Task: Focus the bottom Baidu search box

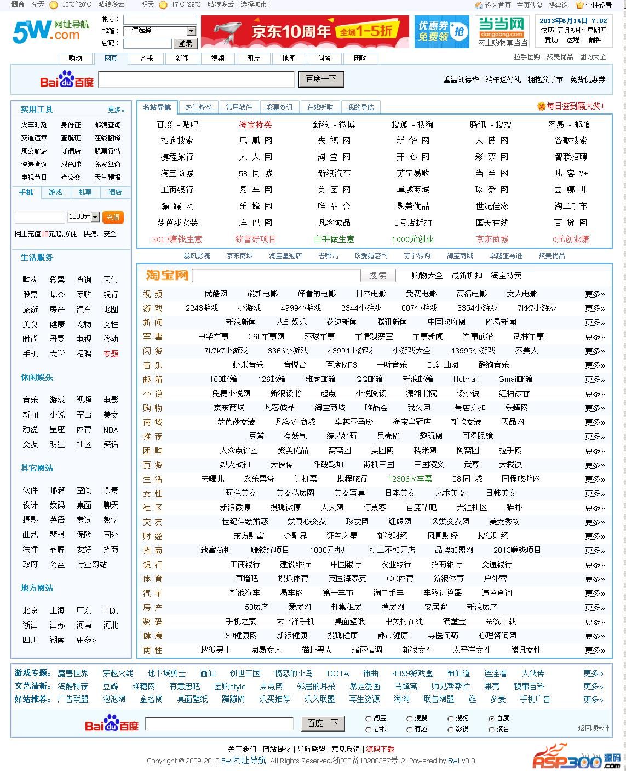Action: pos(220,723)
